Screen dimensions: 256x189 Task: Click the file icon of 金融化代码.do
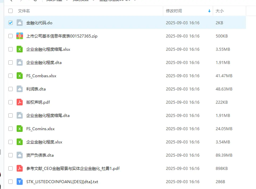pyautogui.click(x=20, y=23)
